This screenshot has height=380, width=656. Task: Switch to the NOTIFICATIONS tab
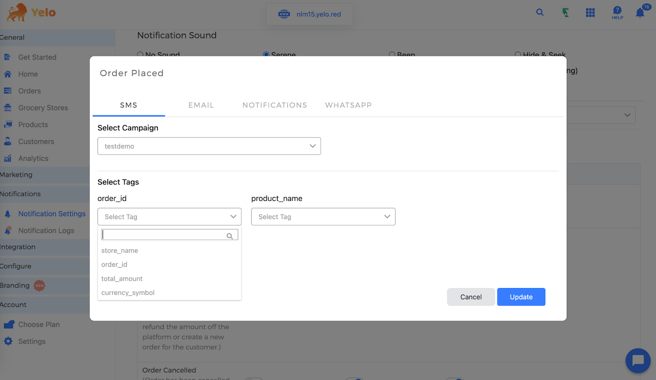pyautogui.click(x=275, y=105)
